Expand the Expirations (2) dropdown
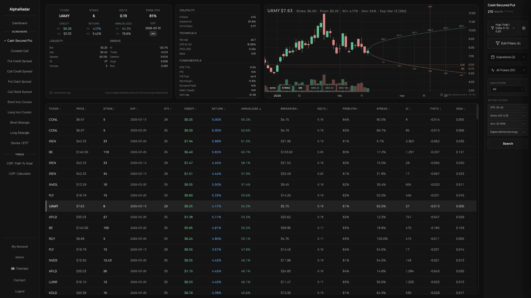The height and width of the screenshot is (298, 531). 508,57
